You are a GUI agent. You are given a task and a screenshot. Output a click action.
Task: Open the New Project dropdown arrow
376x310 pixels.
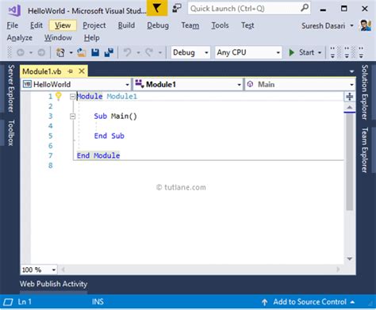pos(71,52)
